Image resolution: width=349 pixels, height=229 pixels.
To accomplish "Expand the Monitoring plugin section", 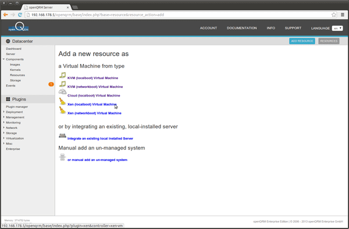I will click(3, 123).
